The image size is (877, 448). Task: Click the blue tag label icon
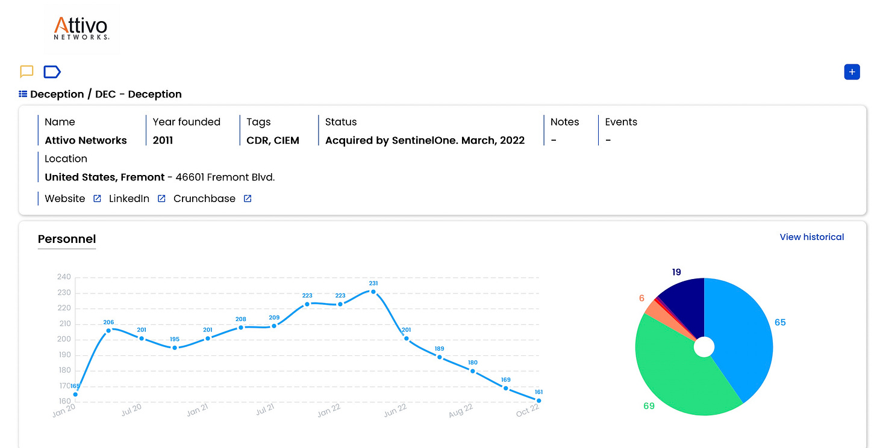click(x=52, y=72)
